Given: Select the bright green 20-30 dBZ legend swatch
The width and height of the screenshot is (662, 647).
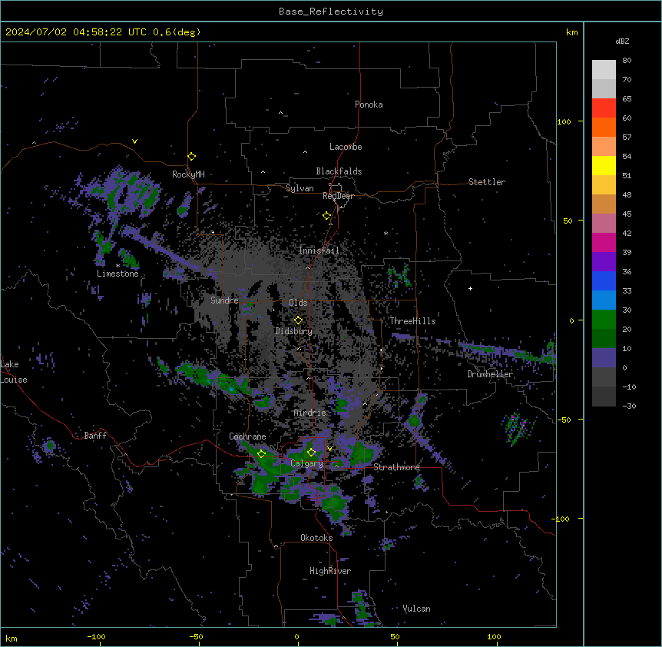Looking at the screenshot, I should coord(604,320).
